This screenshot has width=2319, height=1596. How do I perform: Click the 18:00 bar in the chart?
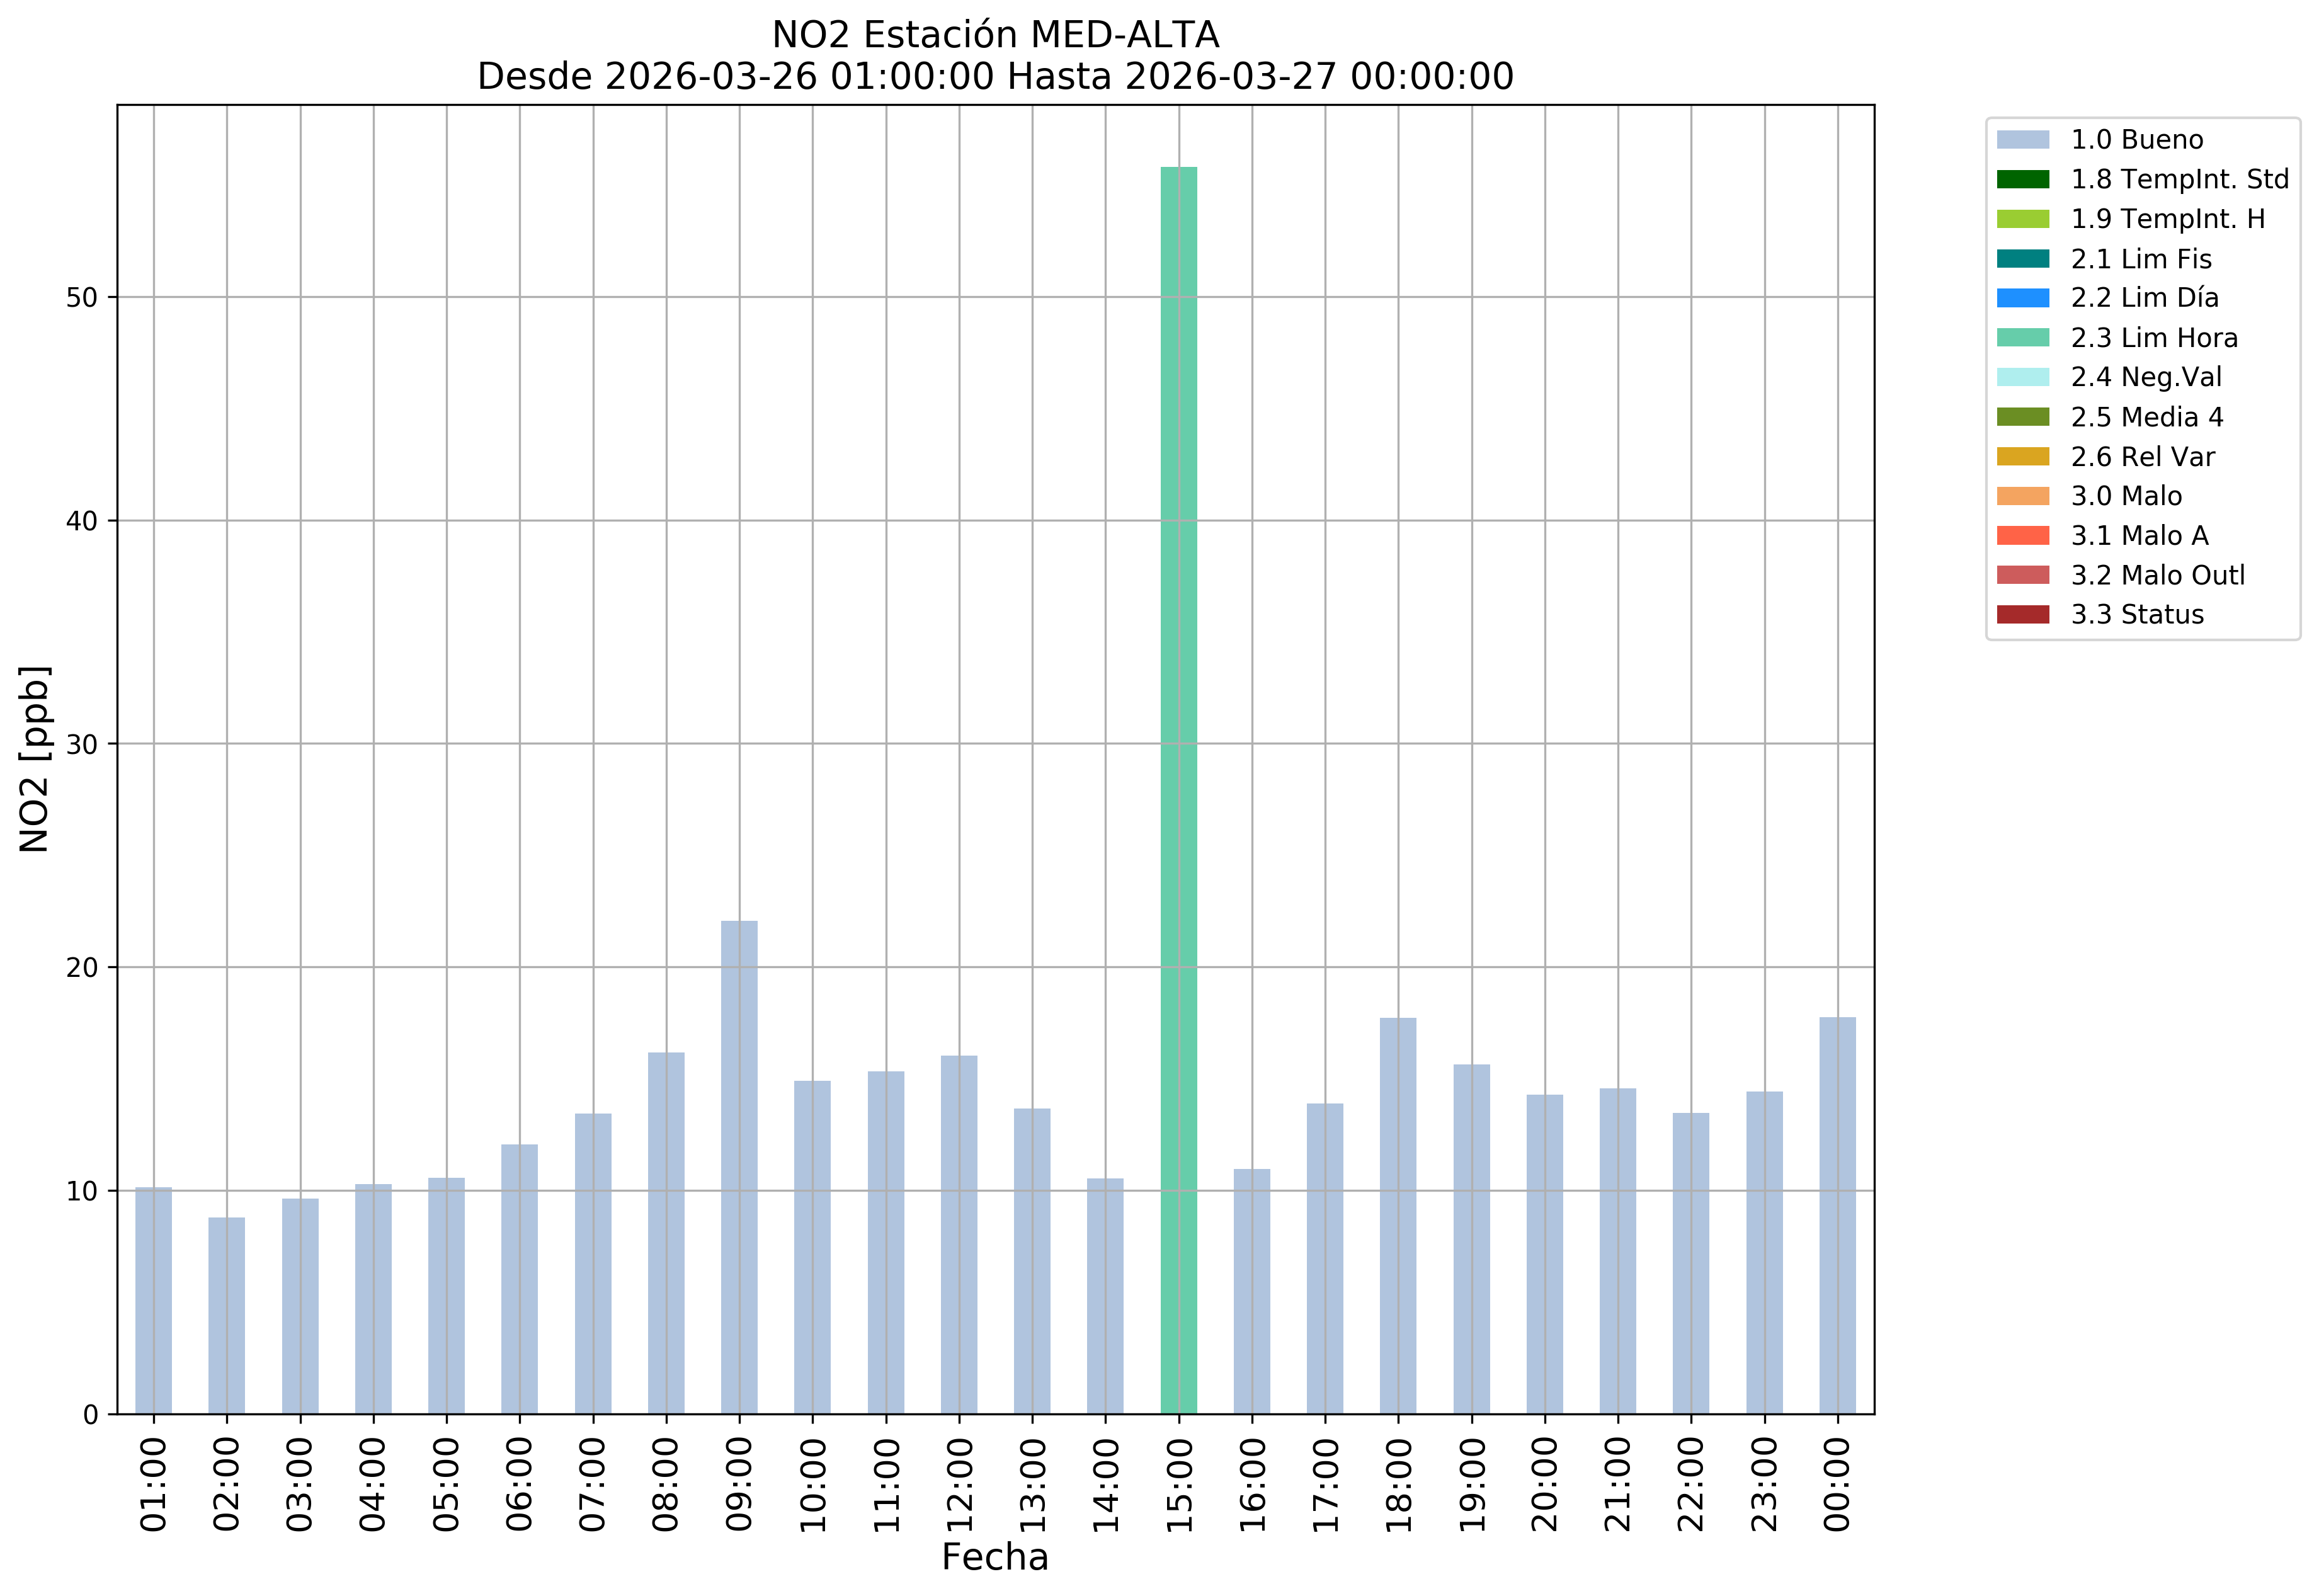(x=1398, y=1215)
